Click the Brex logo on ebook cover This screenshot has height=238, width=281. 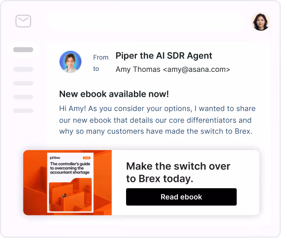(55, 158)
